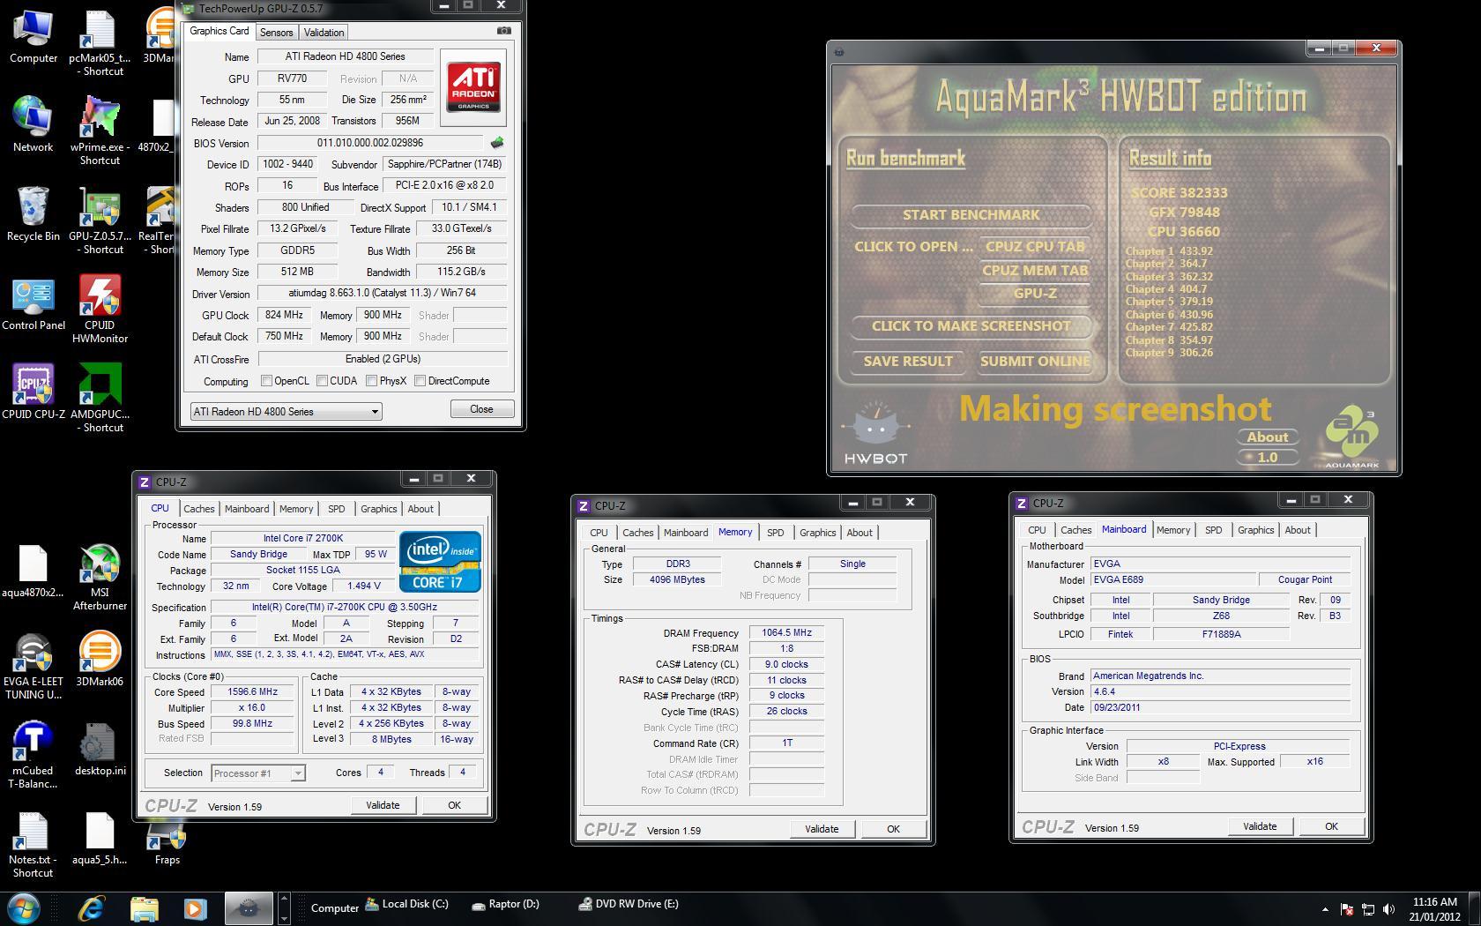The width and height of the screenshot is (1481, 926).
Task: Open desktop.ini file icon
Action: coord(100,750)
